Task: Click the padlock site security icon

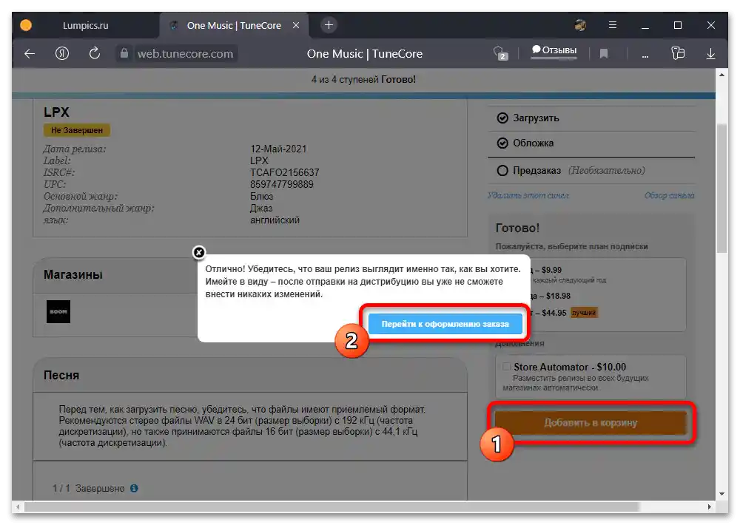Action: click(x=124, y=53)
